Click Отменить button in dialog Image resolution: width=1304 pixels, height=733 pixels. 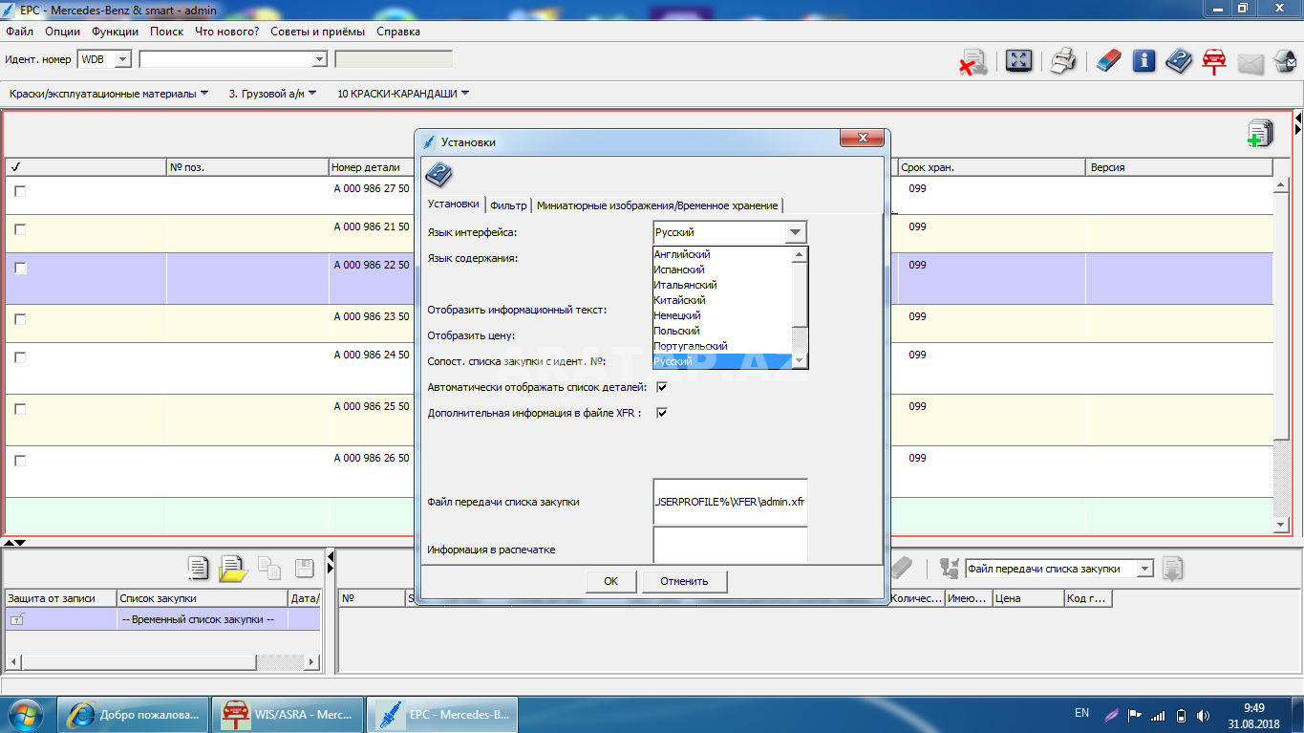(x=684, y=581)
